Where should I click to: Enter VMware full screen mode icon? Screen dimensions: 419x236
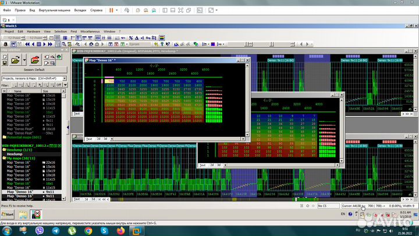(x=211, y=10)
